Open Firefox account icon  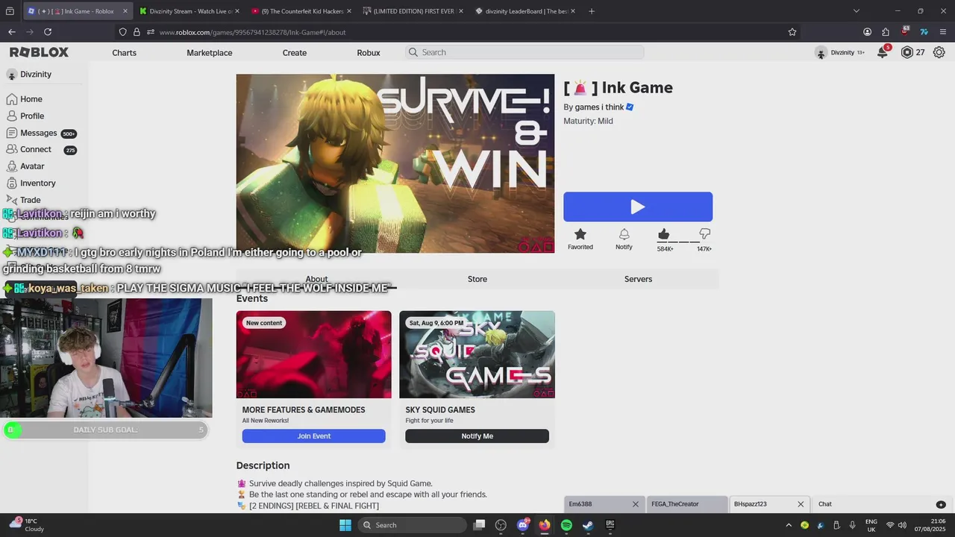pyautogui.click(x=867, y=32)
